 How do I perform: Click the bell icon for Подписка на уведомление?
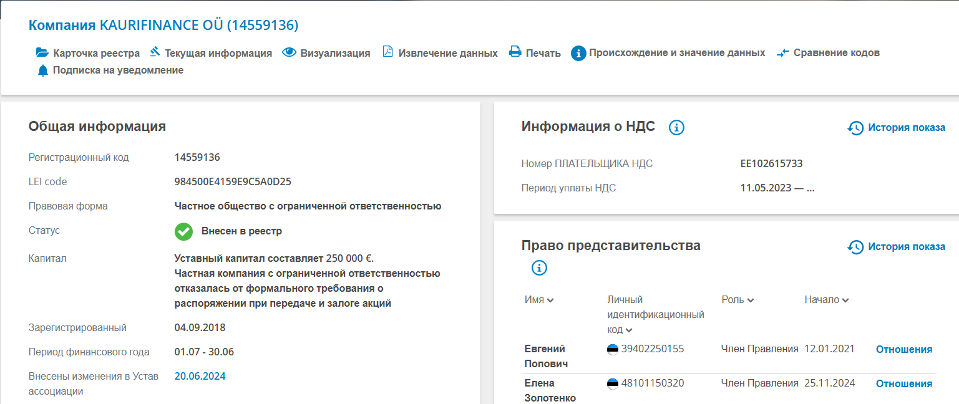42,70
